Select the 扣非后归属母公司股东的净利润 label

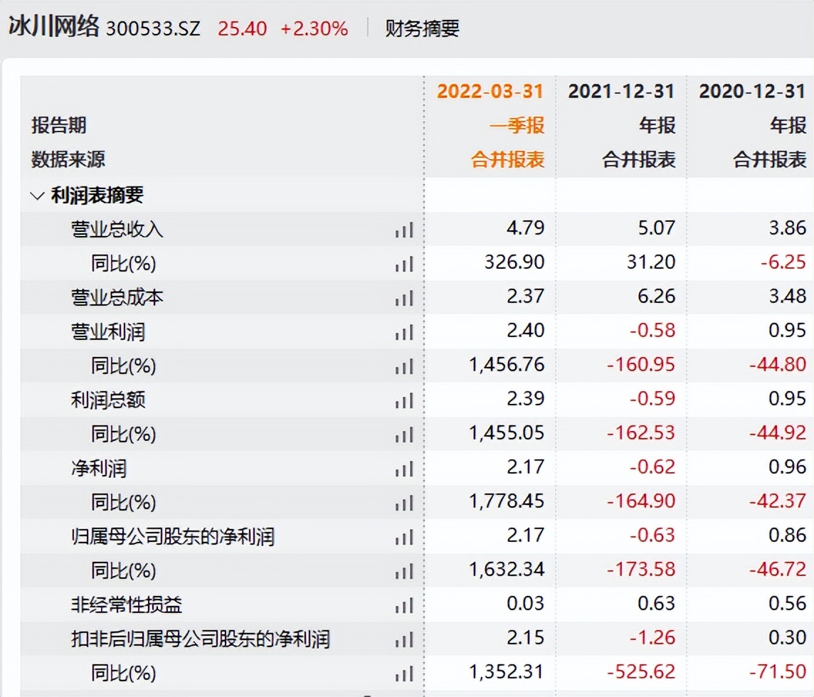(x=201, y=639)
